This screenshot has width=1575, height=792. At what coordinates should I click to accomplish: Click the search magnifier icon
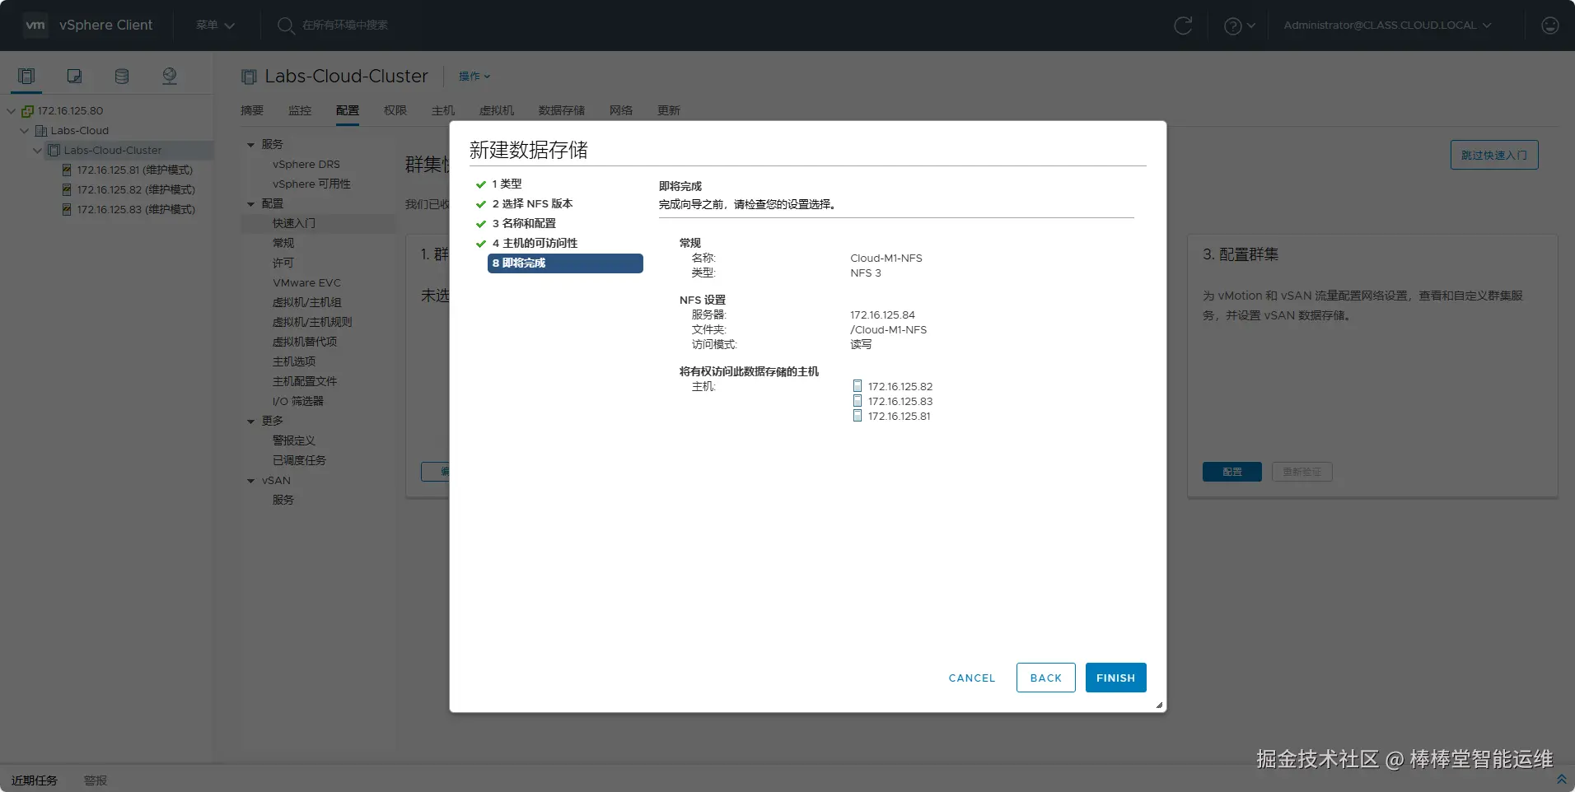coord(286,26)
